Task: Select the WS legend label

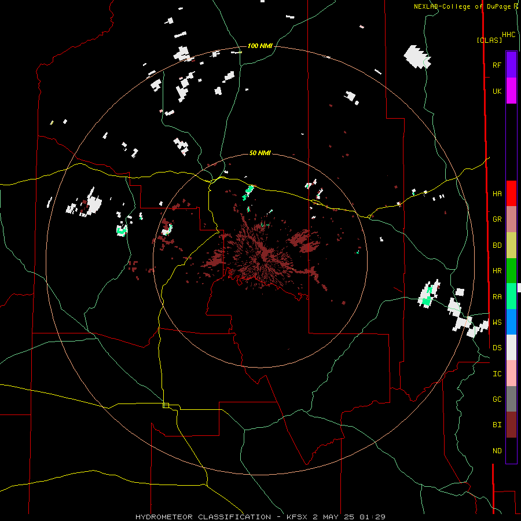Action: pos(497,322)
